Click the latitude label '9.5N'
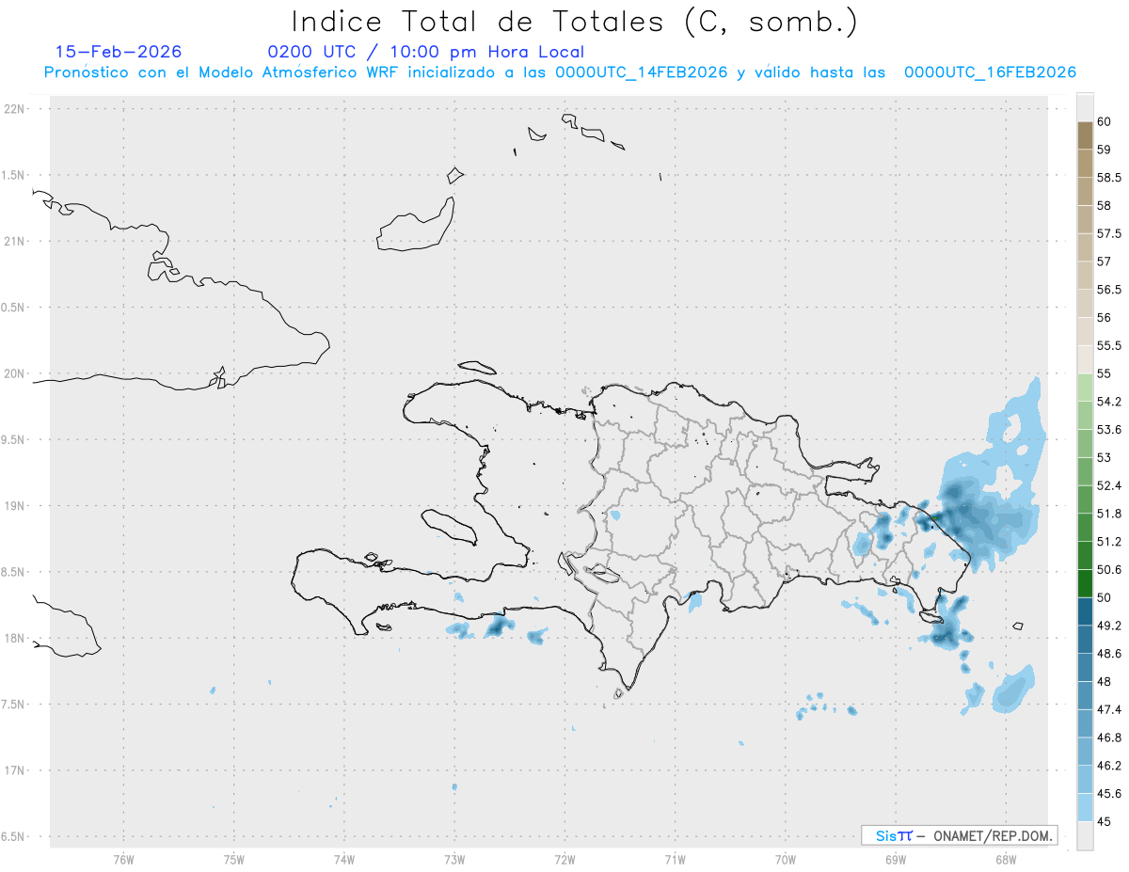This screenshot has width=1129, height=872. coord(14,440)
